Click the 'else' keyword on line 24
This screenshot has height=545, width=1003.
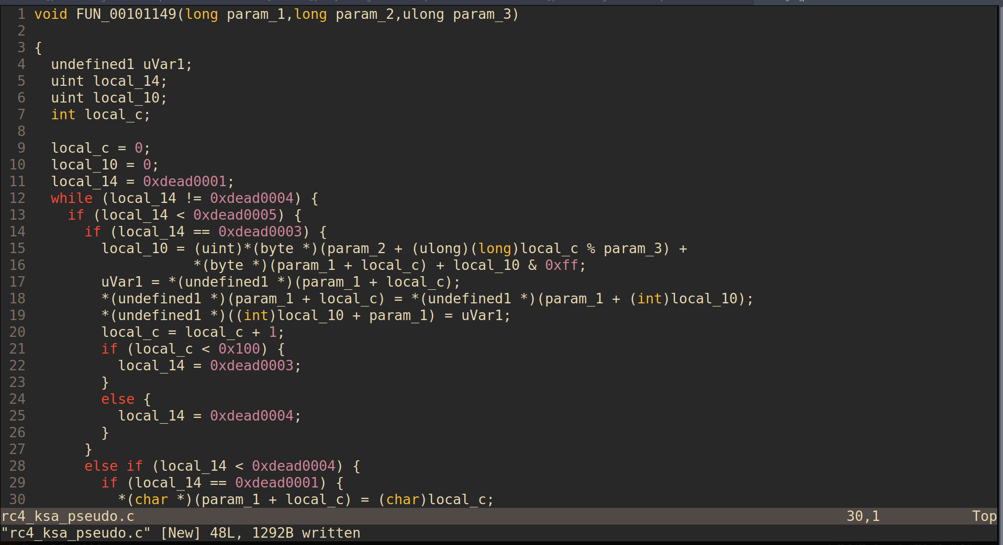[118, 399]
